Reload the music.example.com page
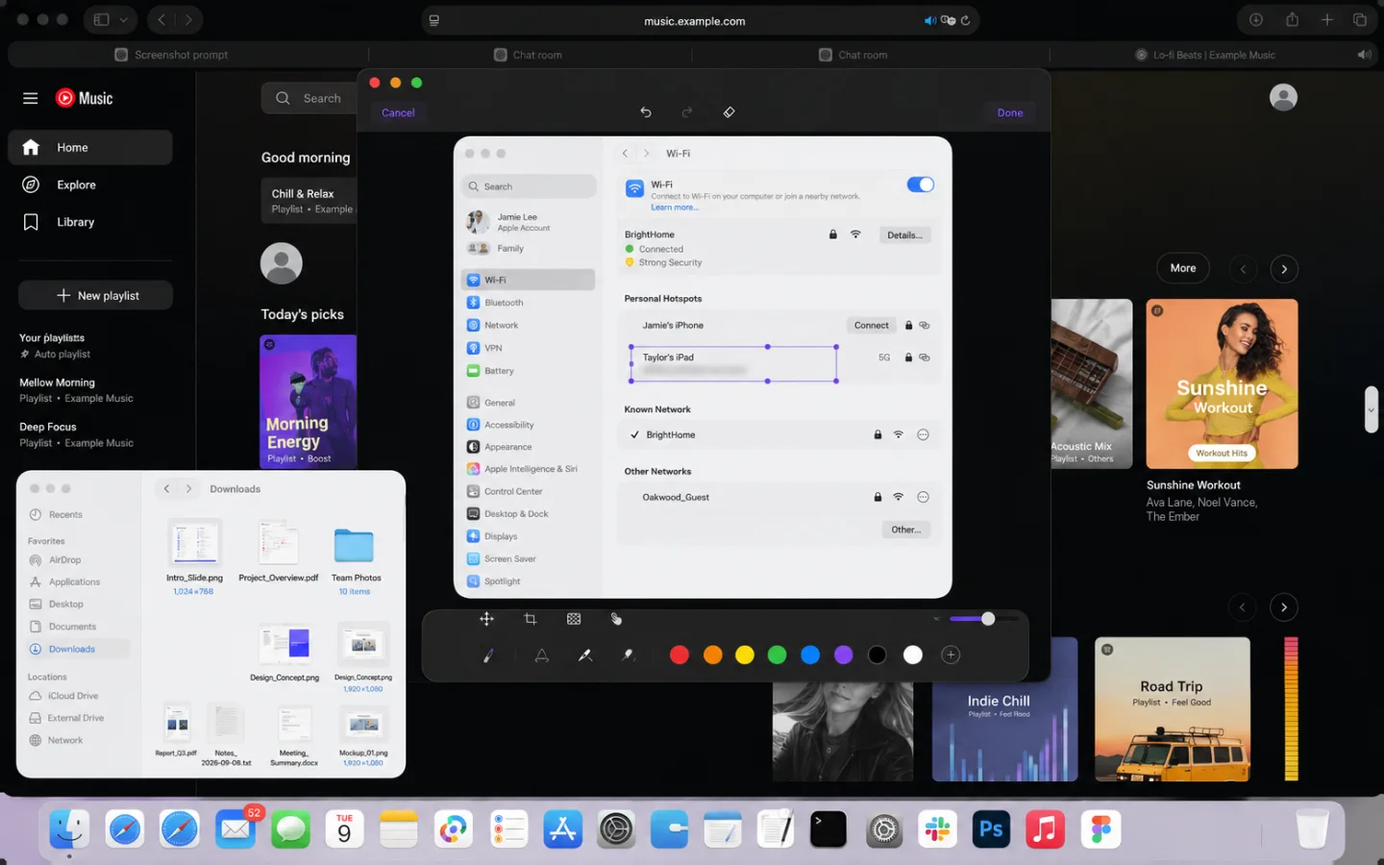This screenshot has width=1384, height=865. click(x=965, y=20)
